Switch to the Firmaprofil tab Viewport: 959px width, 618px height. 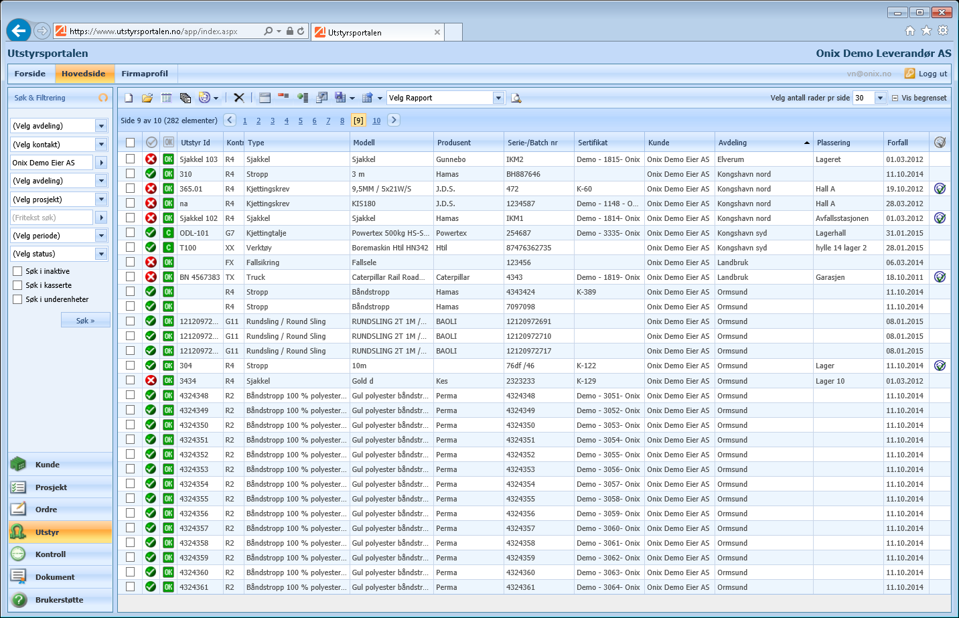[145, 74]
